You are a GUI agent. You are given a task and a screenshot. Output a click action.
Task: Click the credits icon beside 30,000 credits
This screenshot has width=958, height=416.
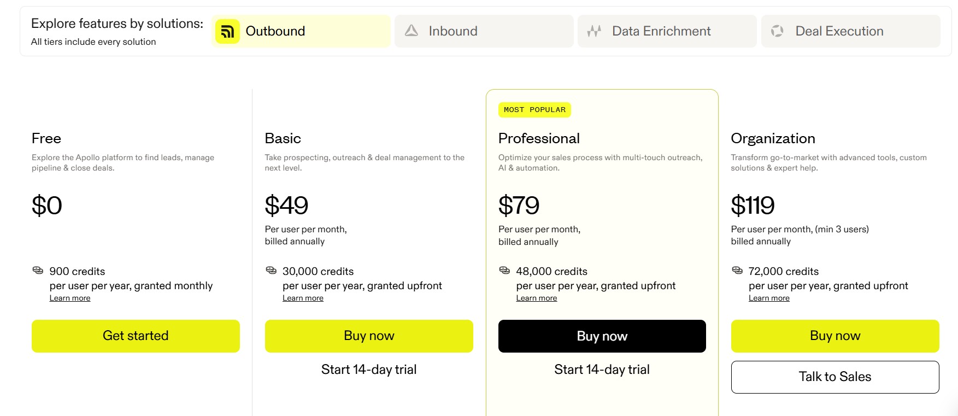point(270,270)
